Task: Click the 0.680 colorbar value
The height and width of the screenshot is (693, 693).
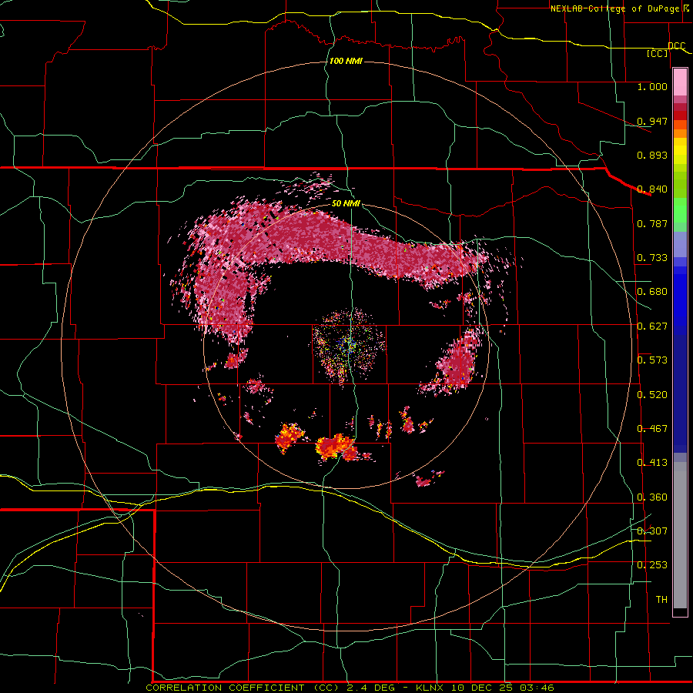Action: (x=652, y=292)
